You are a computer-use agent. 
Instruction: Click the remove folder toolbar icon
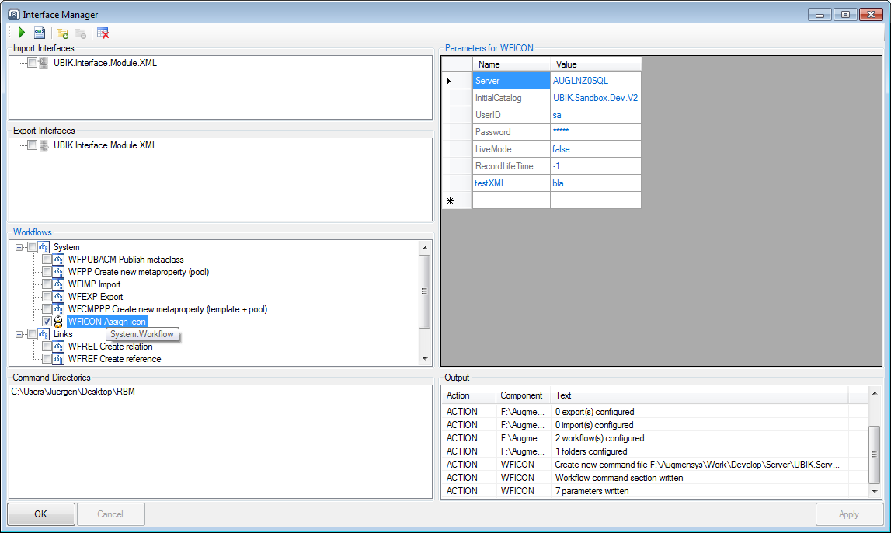(x=80, y=33)
